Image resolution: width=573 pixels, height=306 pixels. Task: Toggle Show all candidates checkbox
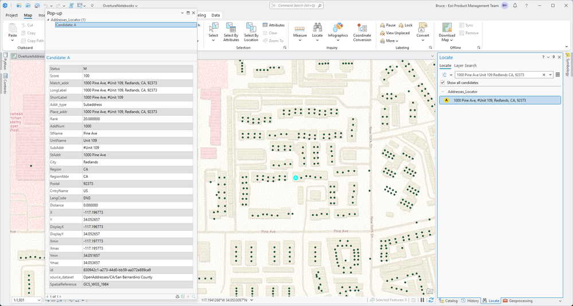coord(443,83)
